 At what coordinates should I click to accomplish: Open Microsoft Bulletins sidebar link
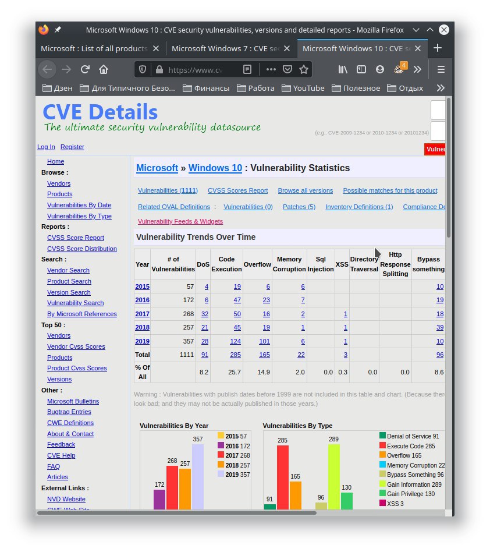(x=73, y=401)
